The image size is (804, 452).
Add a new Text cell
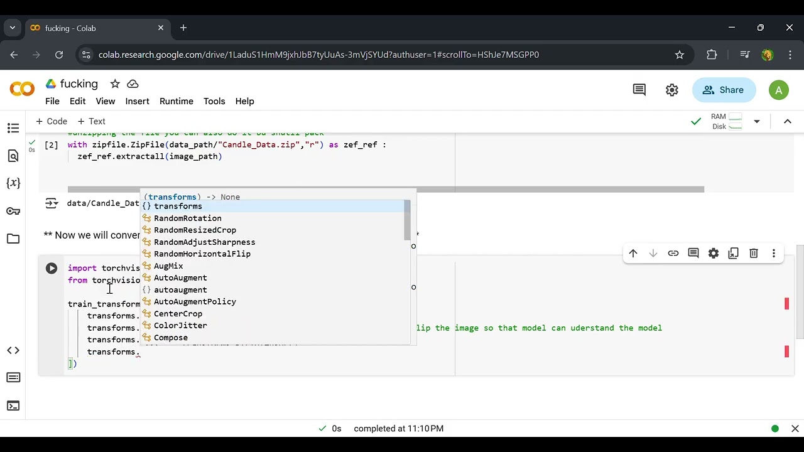pyautogui.click(x=91, y=121)
